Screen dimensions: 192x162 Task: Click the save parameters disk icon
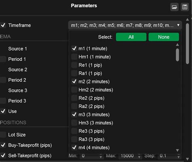185,7
